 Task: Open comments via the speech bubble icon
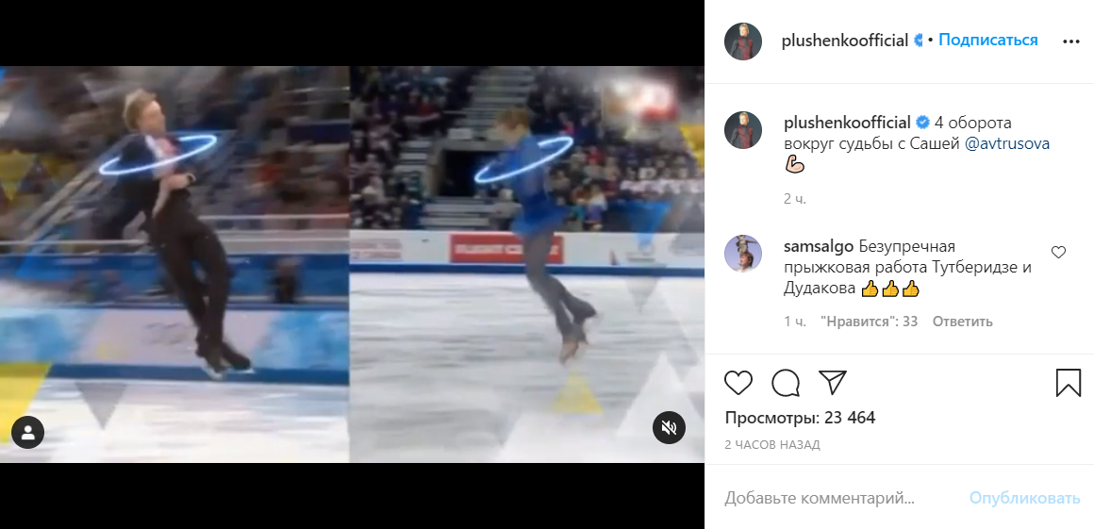786,383
